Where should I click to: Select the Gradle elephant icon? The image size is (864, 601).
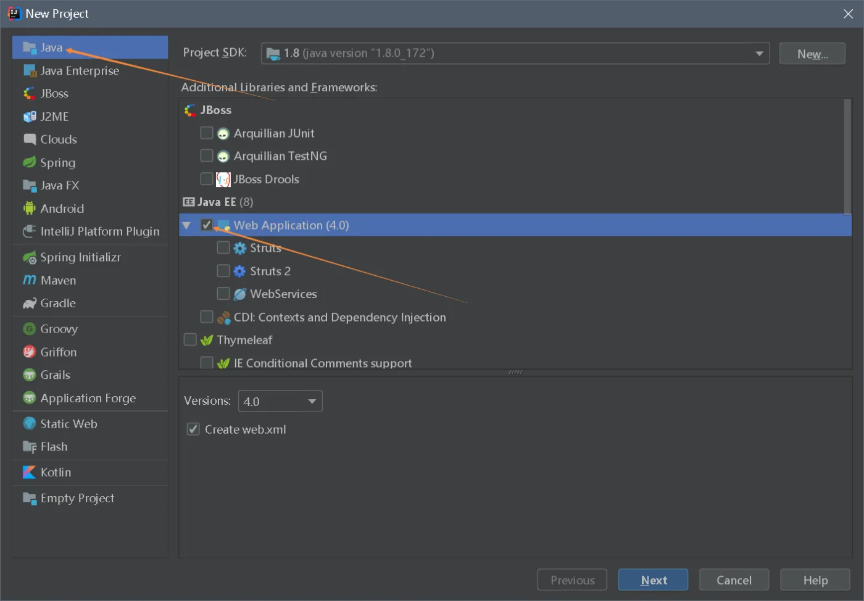point(29,303)
